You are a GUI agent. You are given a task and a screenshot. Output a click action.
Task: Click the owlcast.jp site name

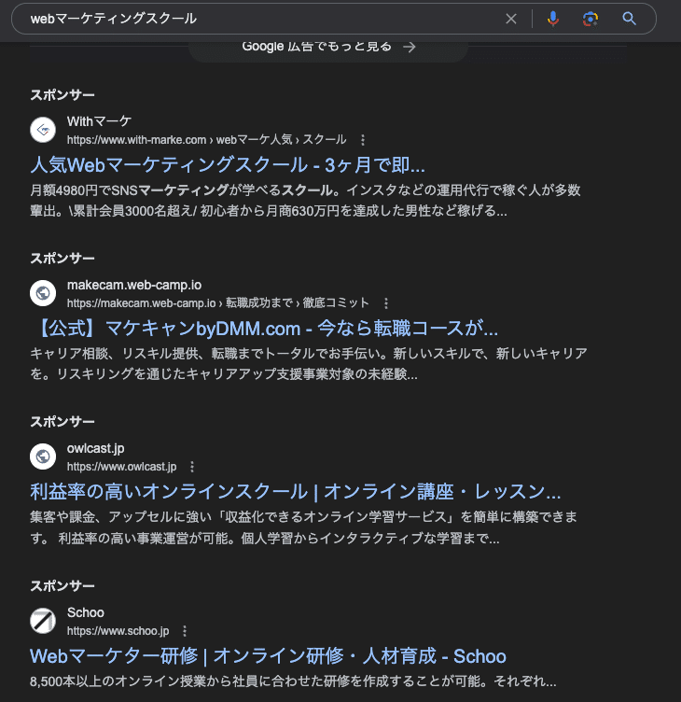[96, 449]
